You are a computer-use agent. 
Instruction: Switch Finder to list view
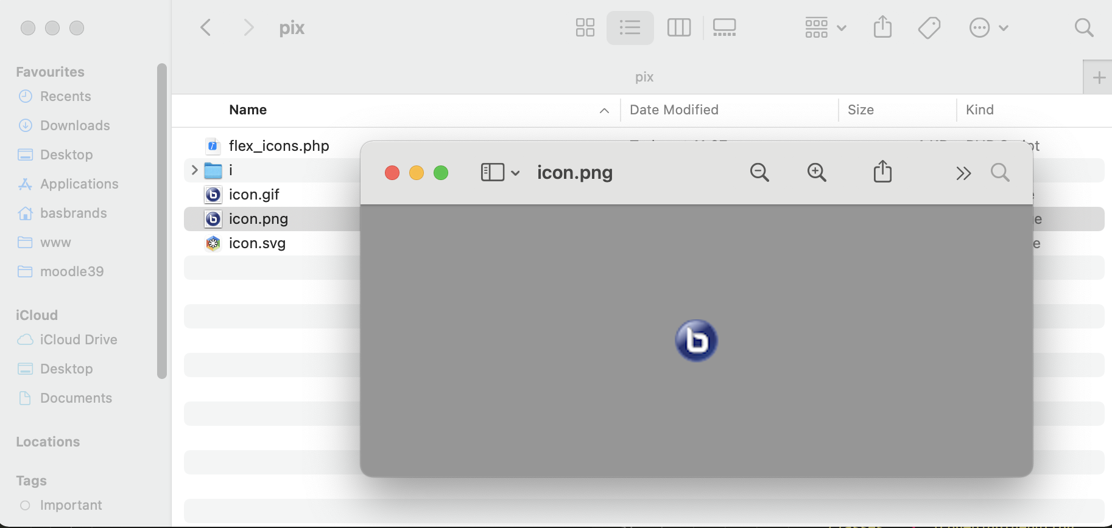(630, 27)
